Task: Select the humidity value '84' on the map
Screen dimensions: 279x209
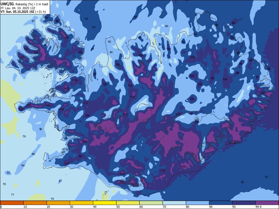Action: tap(23, 165)
